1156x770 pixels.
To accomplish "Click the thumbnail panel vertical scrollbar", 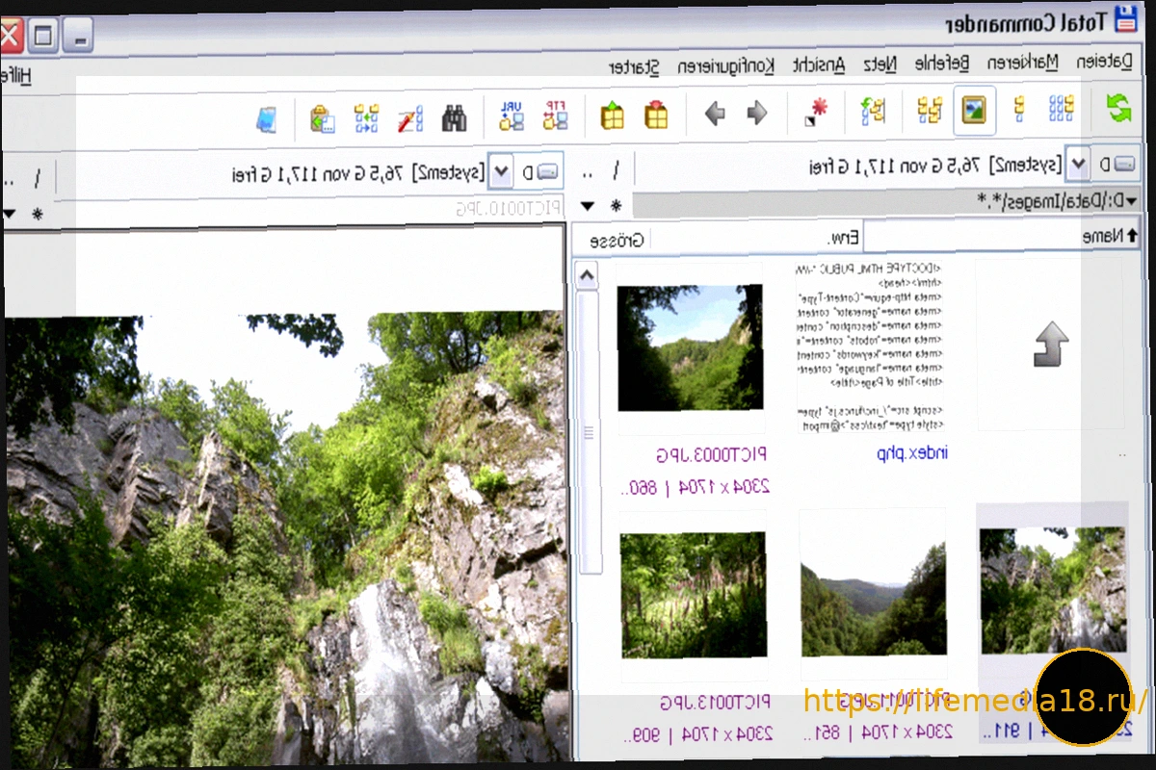I will click(x=587, y=433).
